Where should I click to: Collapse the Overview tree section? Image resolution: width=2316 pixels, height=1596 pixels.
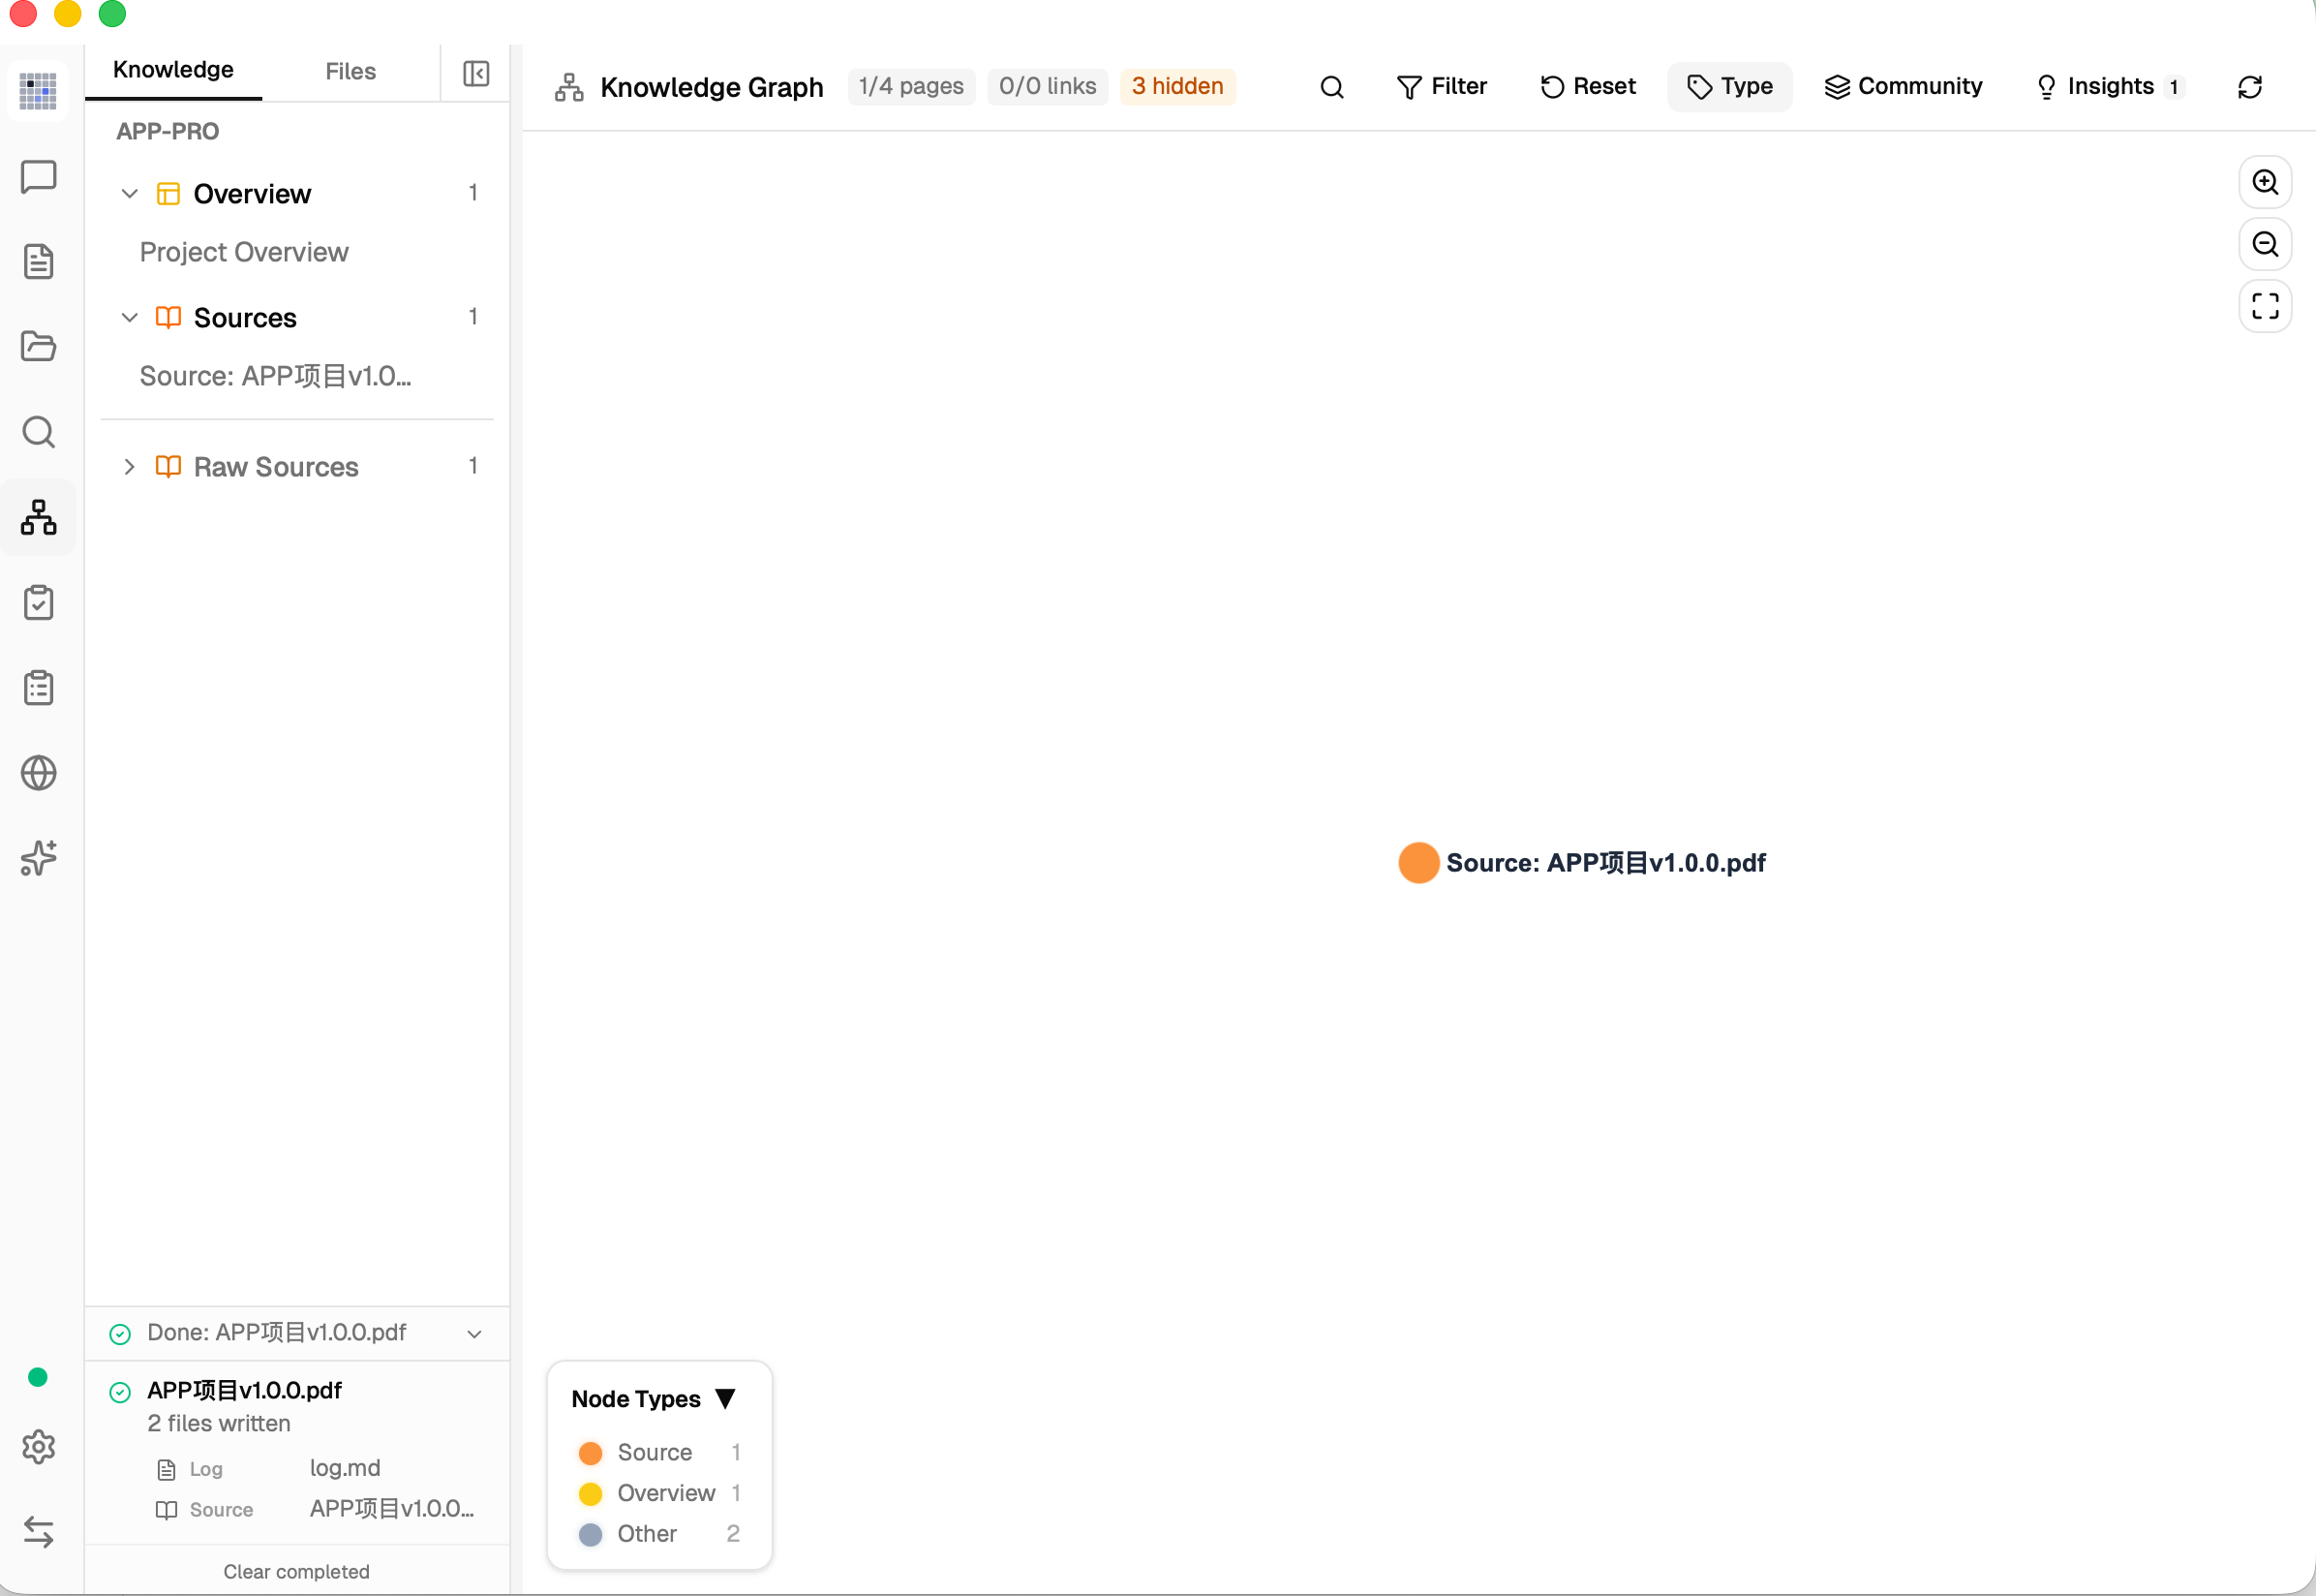(x=129, y=194)
